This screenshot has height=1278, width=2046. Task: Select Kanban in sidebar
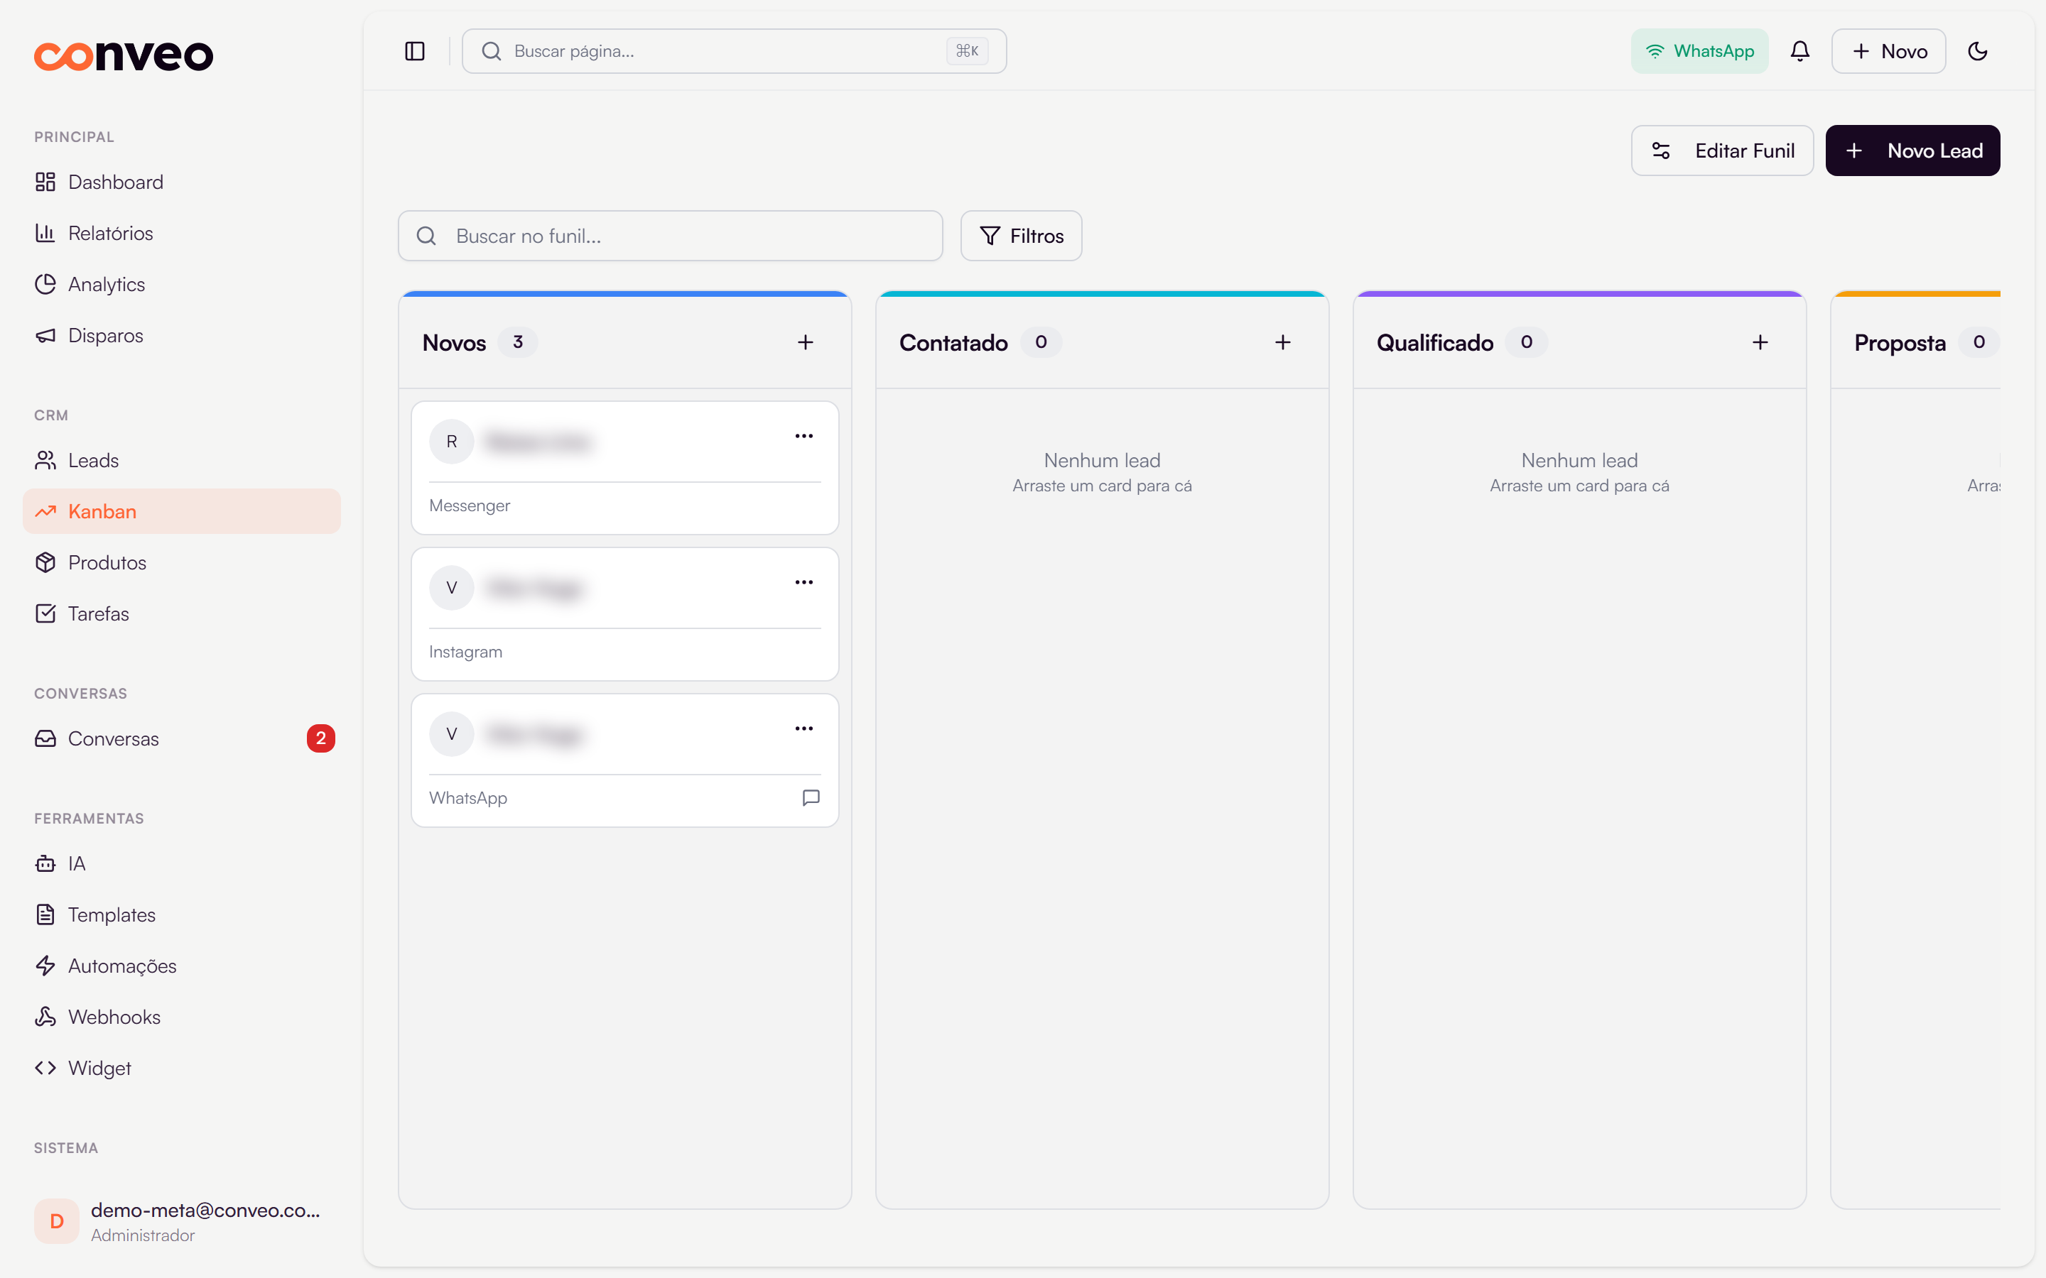coord(182,511)
